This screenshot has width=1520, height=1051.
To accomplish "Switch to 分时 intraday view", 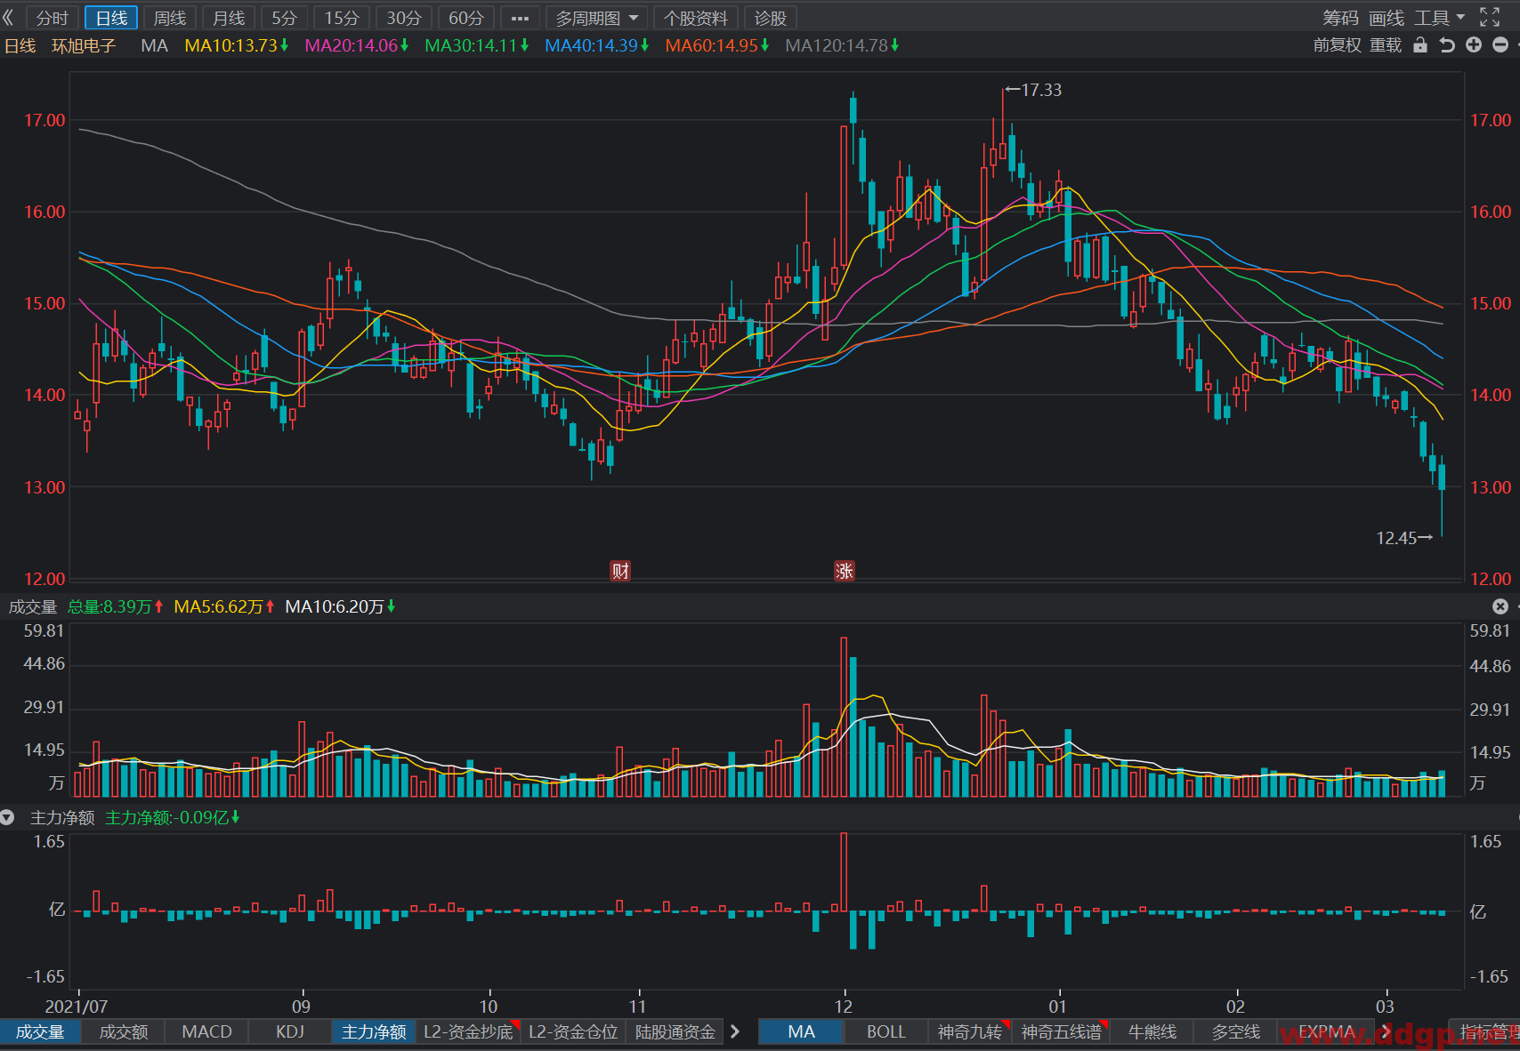I will point(52,18).
